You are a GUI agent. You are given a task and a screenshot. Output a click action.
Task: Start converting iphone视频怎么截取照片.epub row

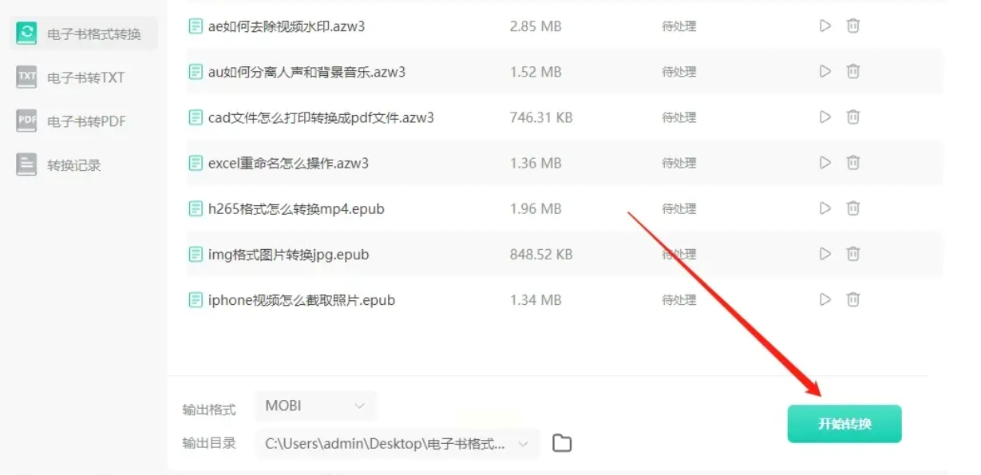tap(825, 300)
